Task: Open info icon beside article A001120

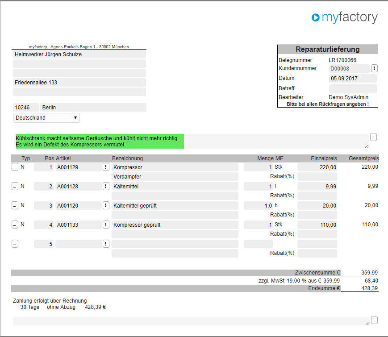Action: (106, 205)
